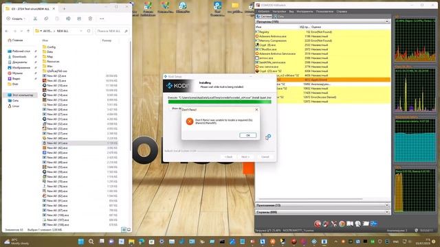
Task: Open recent locations dropdown arrow in Explorer
Action: coord(21,31)
